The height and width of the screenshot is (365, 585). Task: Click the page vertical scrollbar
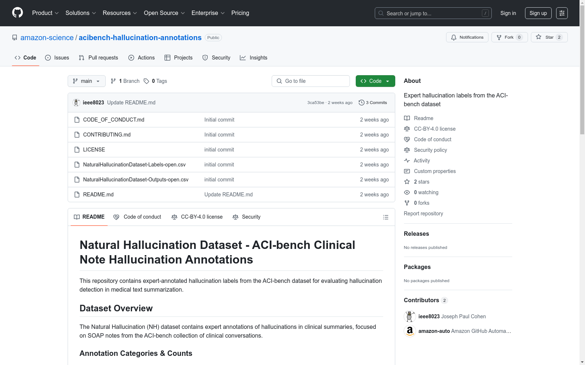click(582, 182)
